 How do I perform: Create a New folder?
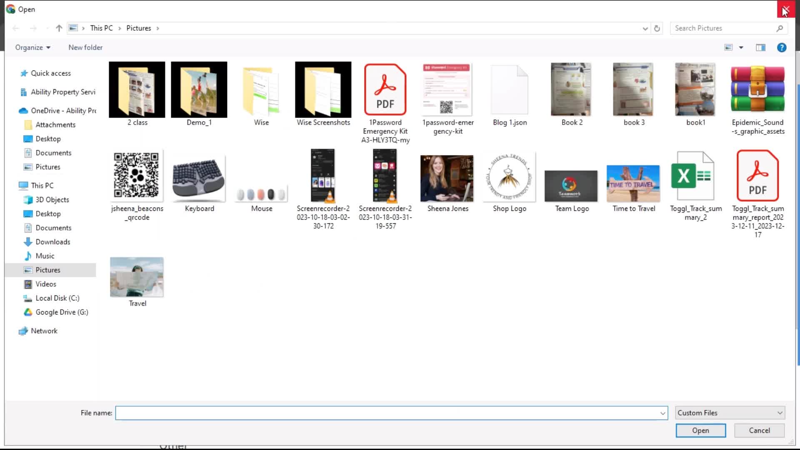[85, 47]
